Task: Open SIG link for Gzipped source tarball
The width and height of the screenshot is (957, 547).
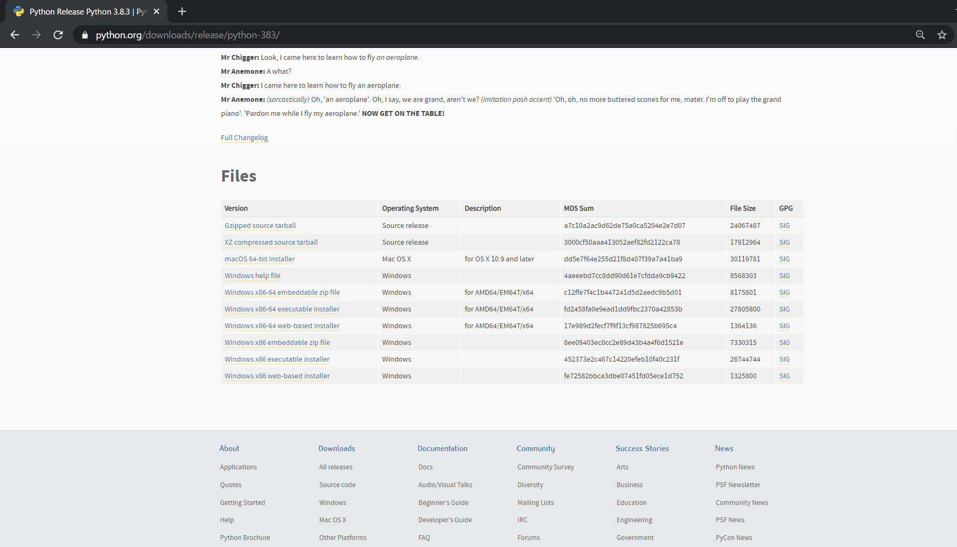Action: coord(784,226)
